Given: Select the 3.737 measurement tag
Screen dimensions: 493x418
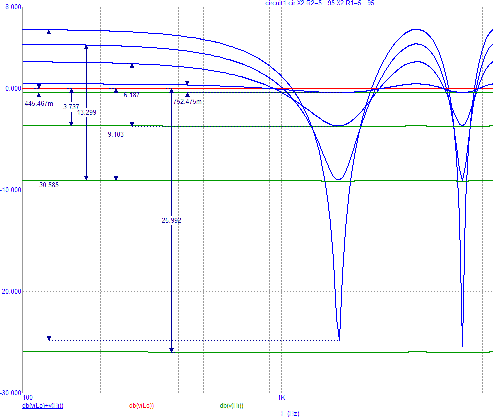Looking at the screenshot, I should coord(71,107).
